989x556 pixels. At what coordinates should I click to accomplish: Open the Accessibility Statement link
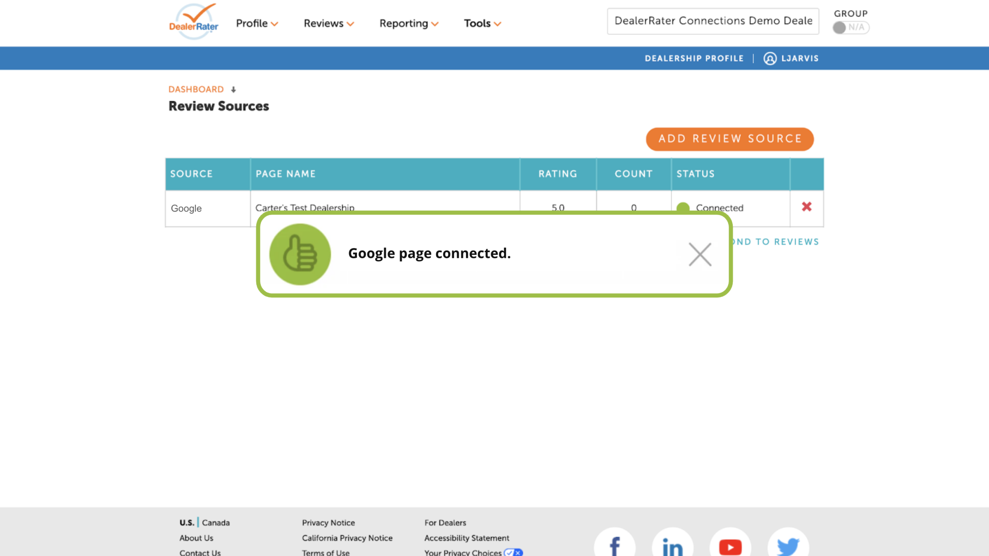(466, 538)
